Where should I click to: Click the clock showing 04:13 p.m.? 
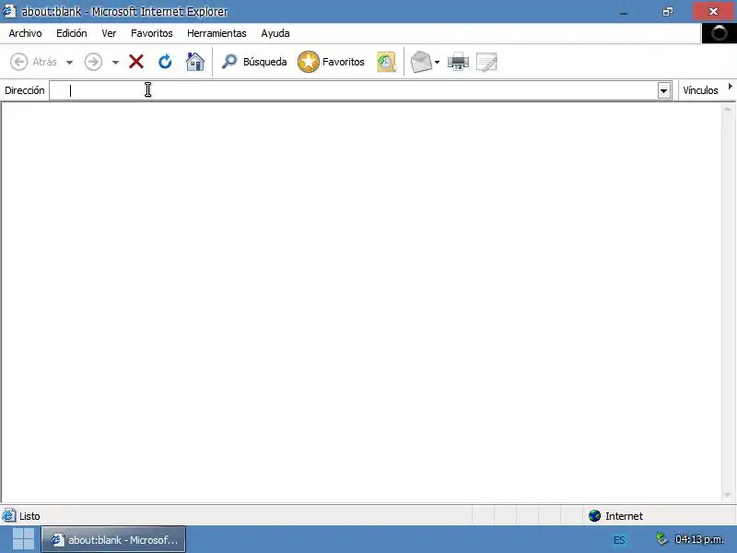point(699,539)
